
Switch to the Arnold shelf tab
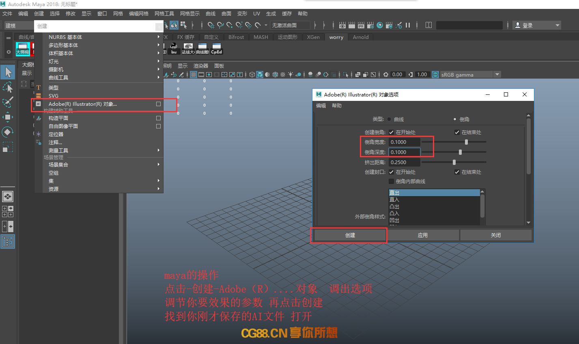point(361,37)
